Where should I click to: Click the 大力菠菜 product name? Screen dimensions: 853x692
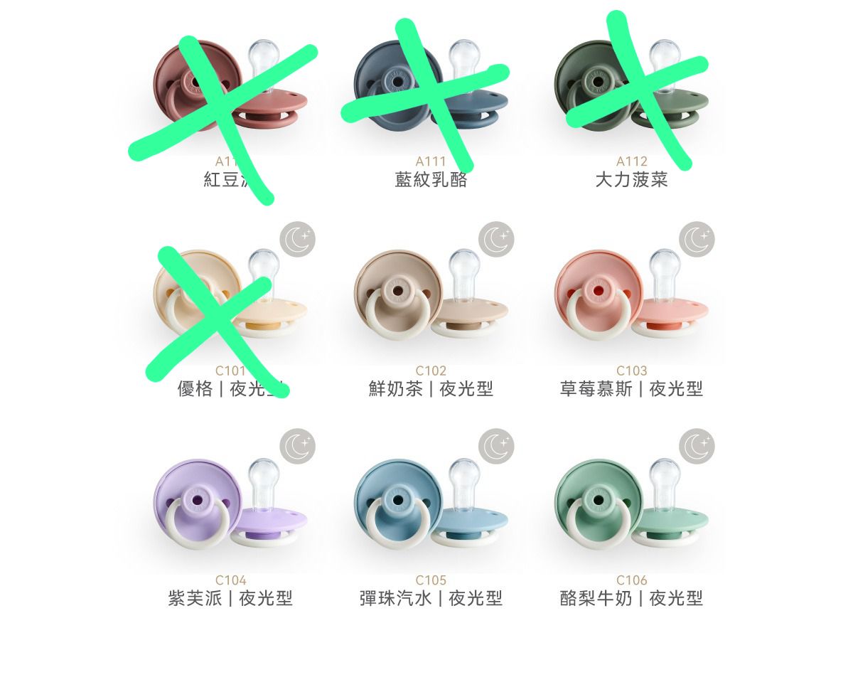pyautogui.click(x=631, y=179)
